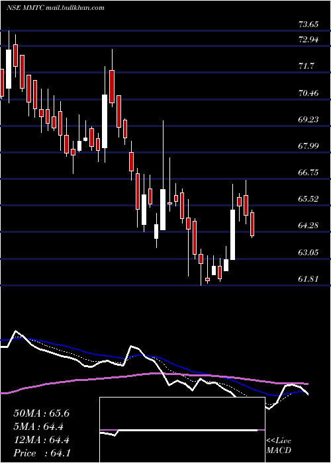This screenshot has width=331, height=463.
Task: Click the 50MA : 65.6 readout
Action: pos(41,413)
